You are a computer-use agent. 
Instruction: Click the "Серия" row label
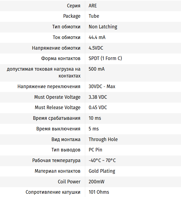(x=74, y=5)
